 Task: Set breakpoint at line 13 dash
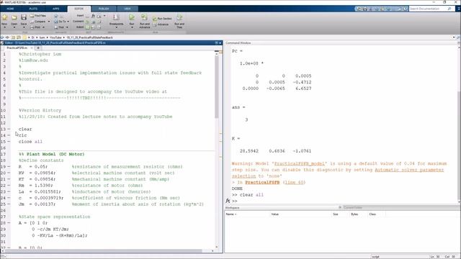(9, 129)
